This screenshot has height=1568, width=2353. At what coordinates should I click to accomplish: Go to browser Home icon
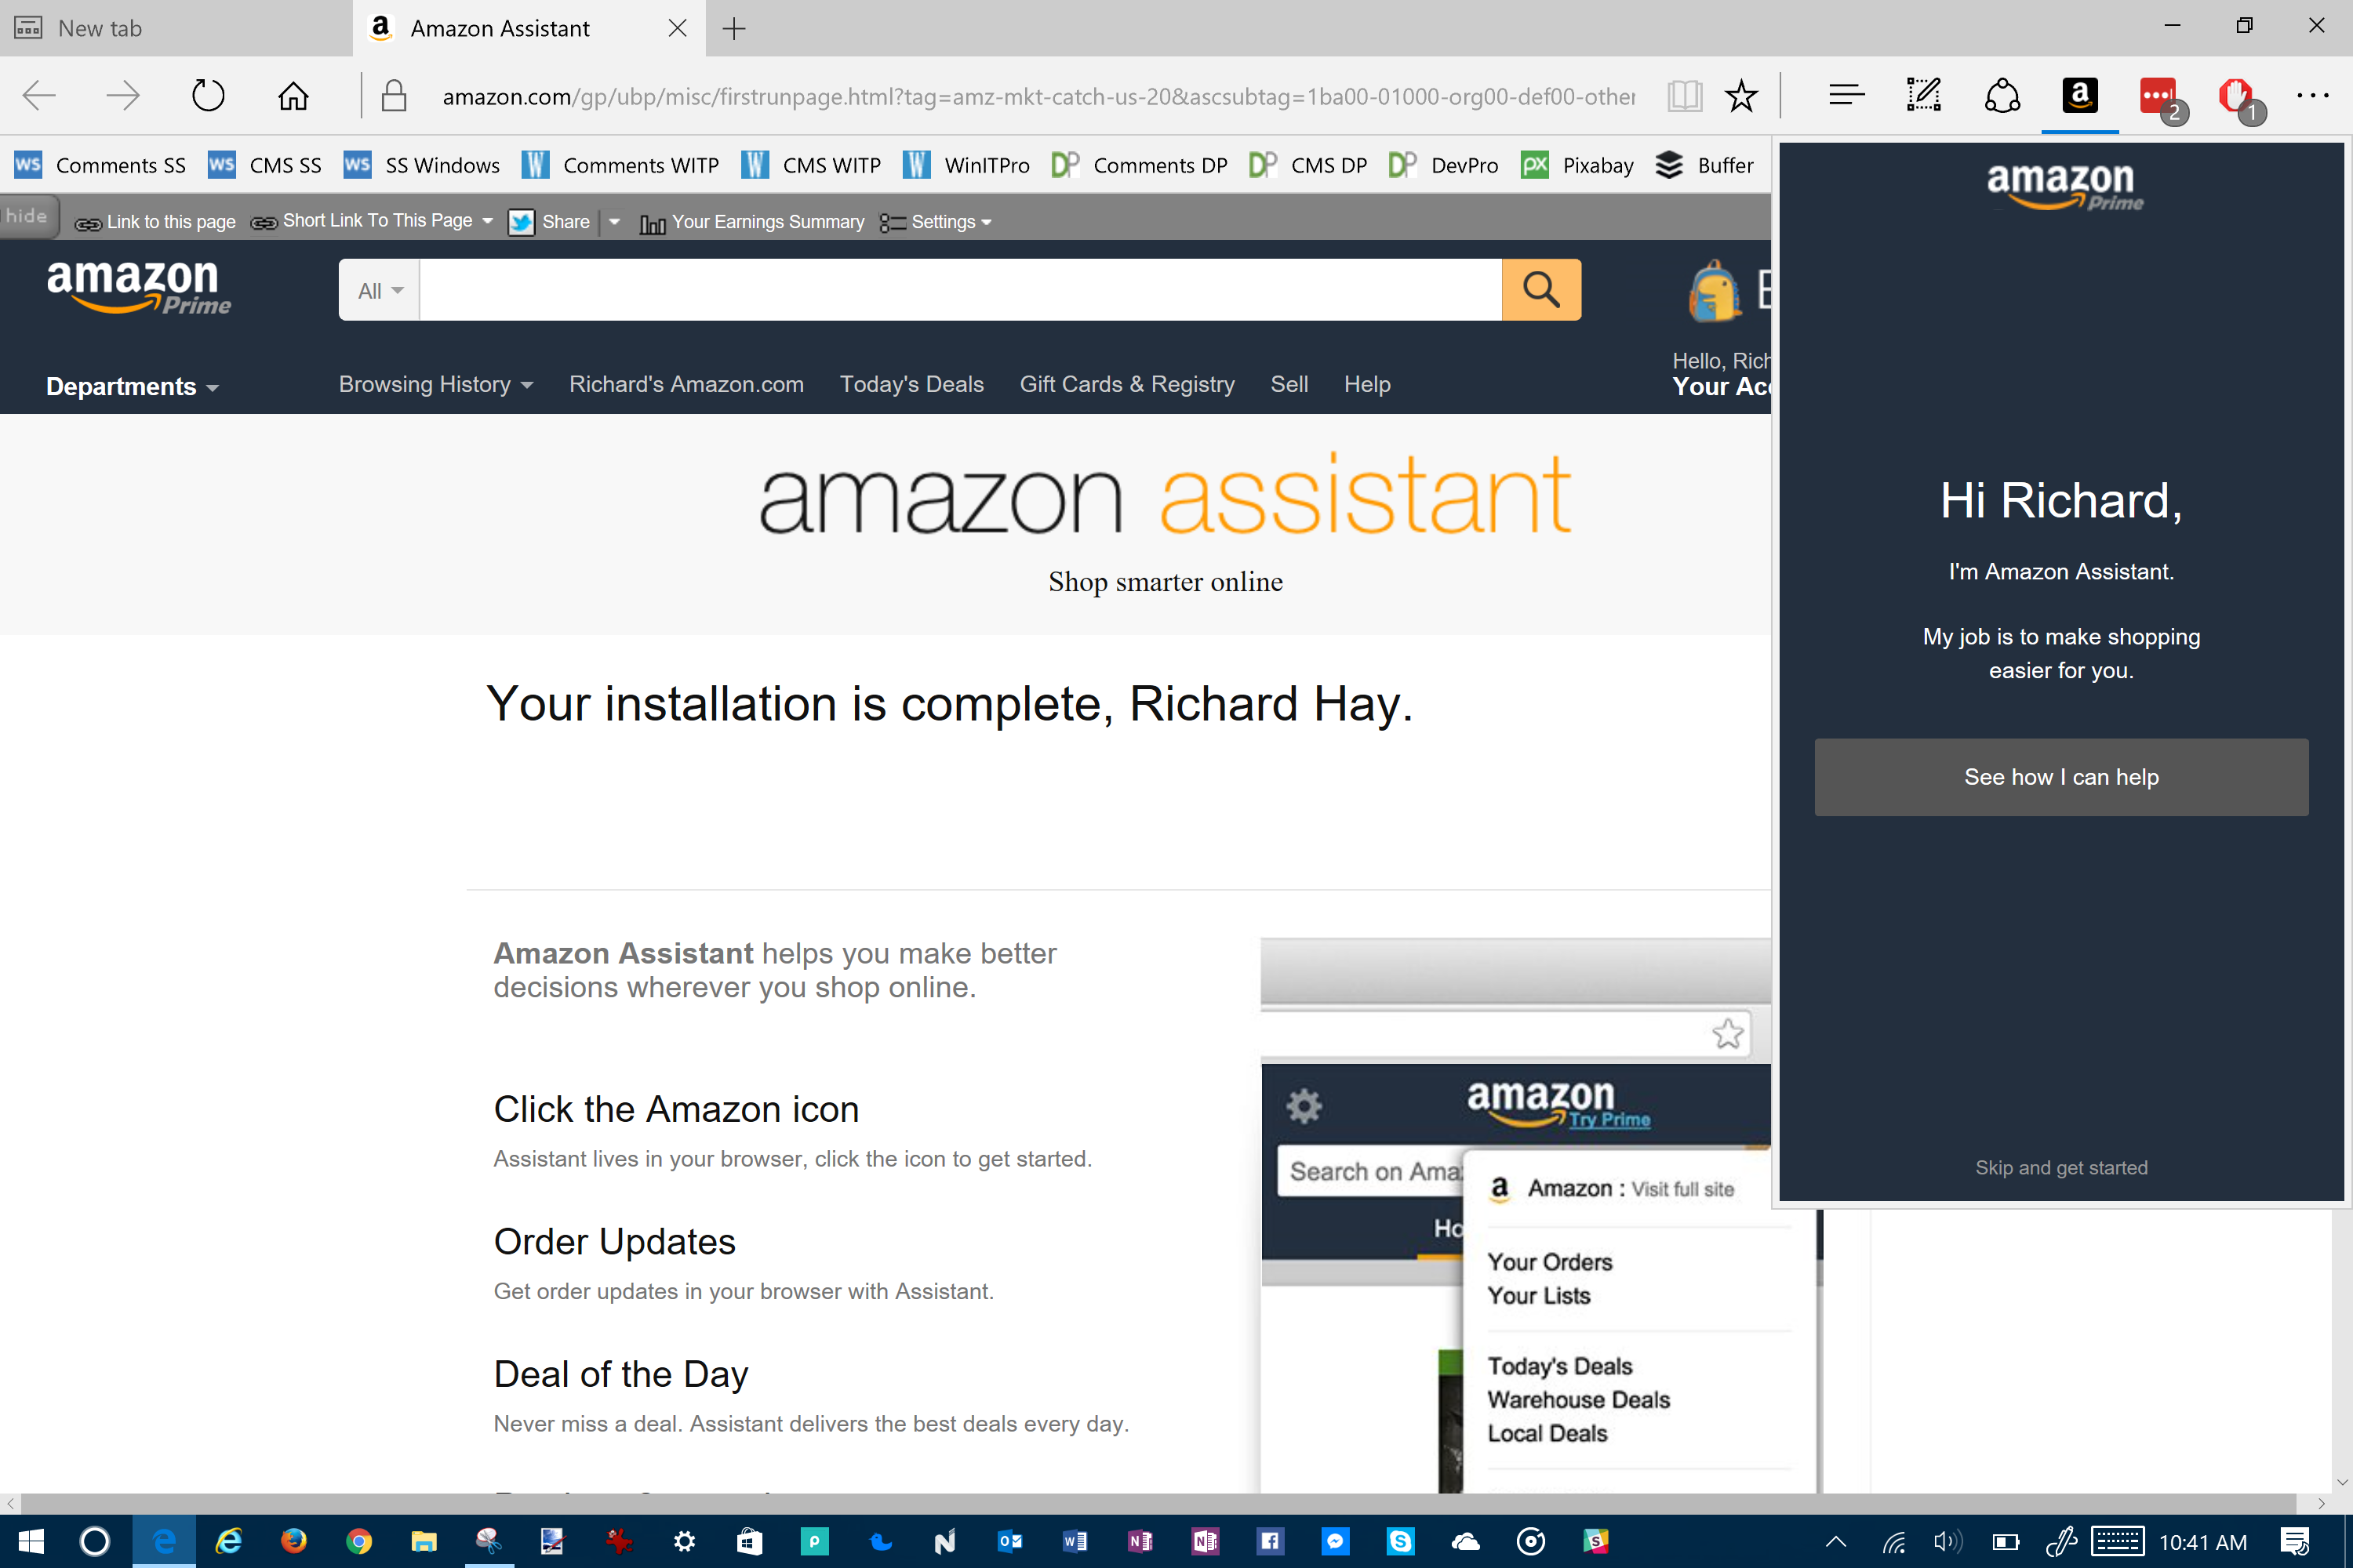tap(293, 96)
